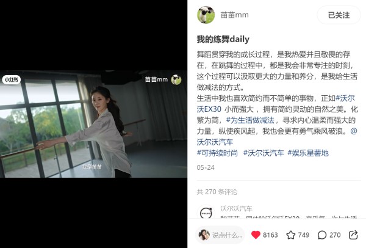Open 沃尔沃汽车 commenter logo avatar
Screen dimensions: 366x248
[x=206, y=212]
